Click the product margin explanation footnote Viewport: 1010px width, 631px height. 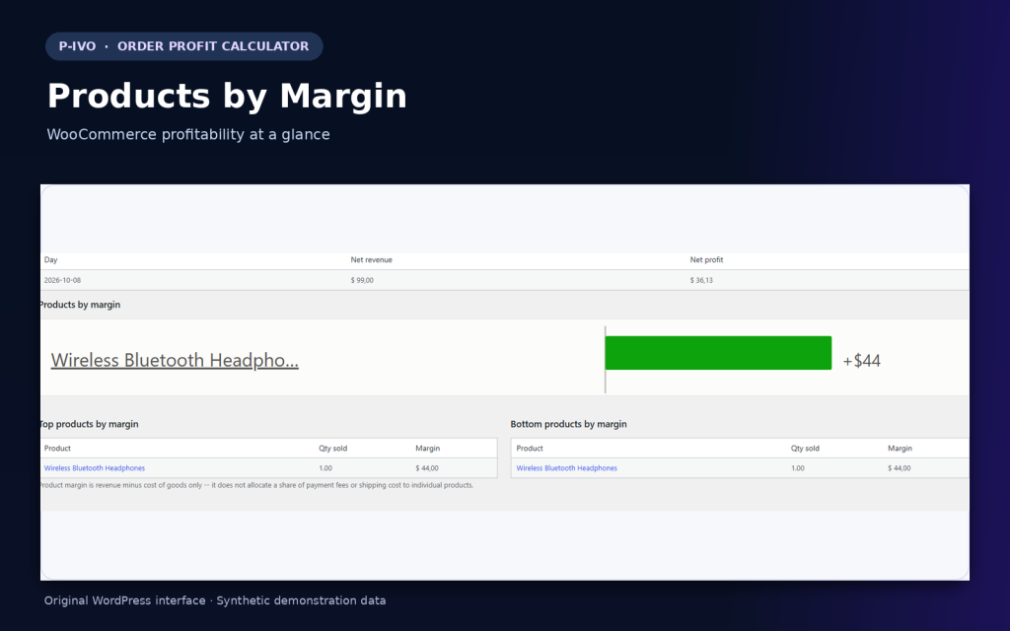click(x=257, y=485)
